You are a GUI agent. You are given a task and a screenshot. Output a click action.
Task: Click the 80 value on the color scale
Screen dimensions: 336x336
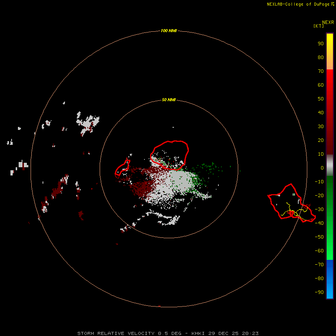[321, 57]
